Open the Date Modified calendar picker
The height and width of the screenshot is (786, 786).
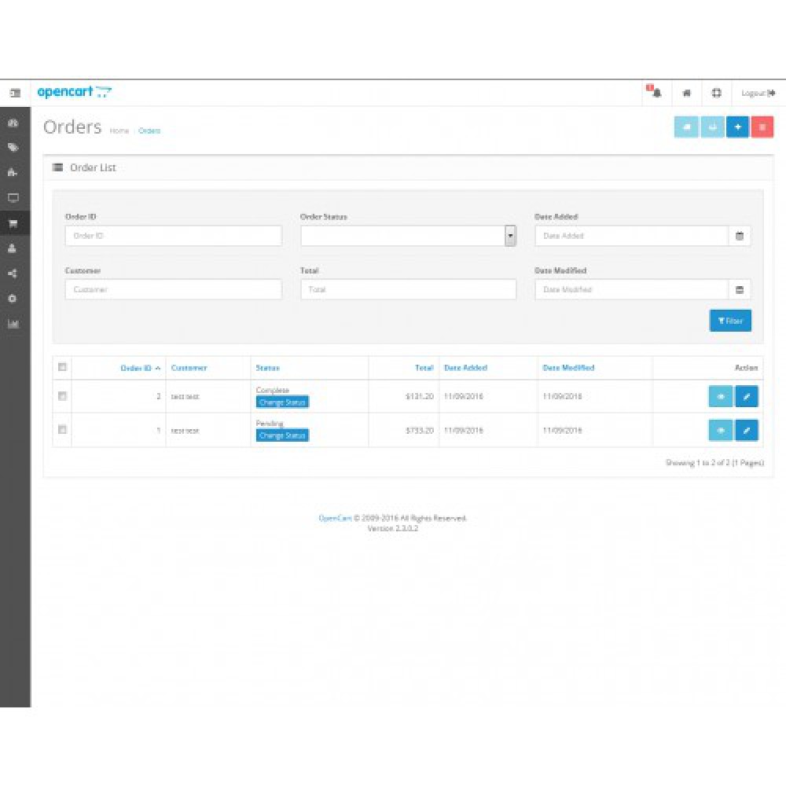click(739, 289)
